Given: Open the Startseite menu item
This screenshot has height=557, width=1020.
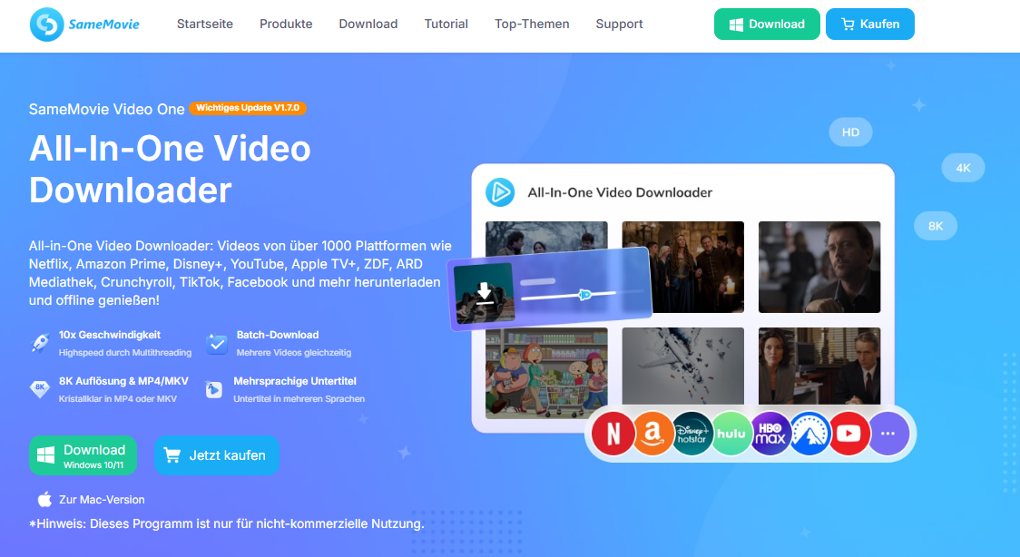Looking at the screenshot, I should click(205, 24).
